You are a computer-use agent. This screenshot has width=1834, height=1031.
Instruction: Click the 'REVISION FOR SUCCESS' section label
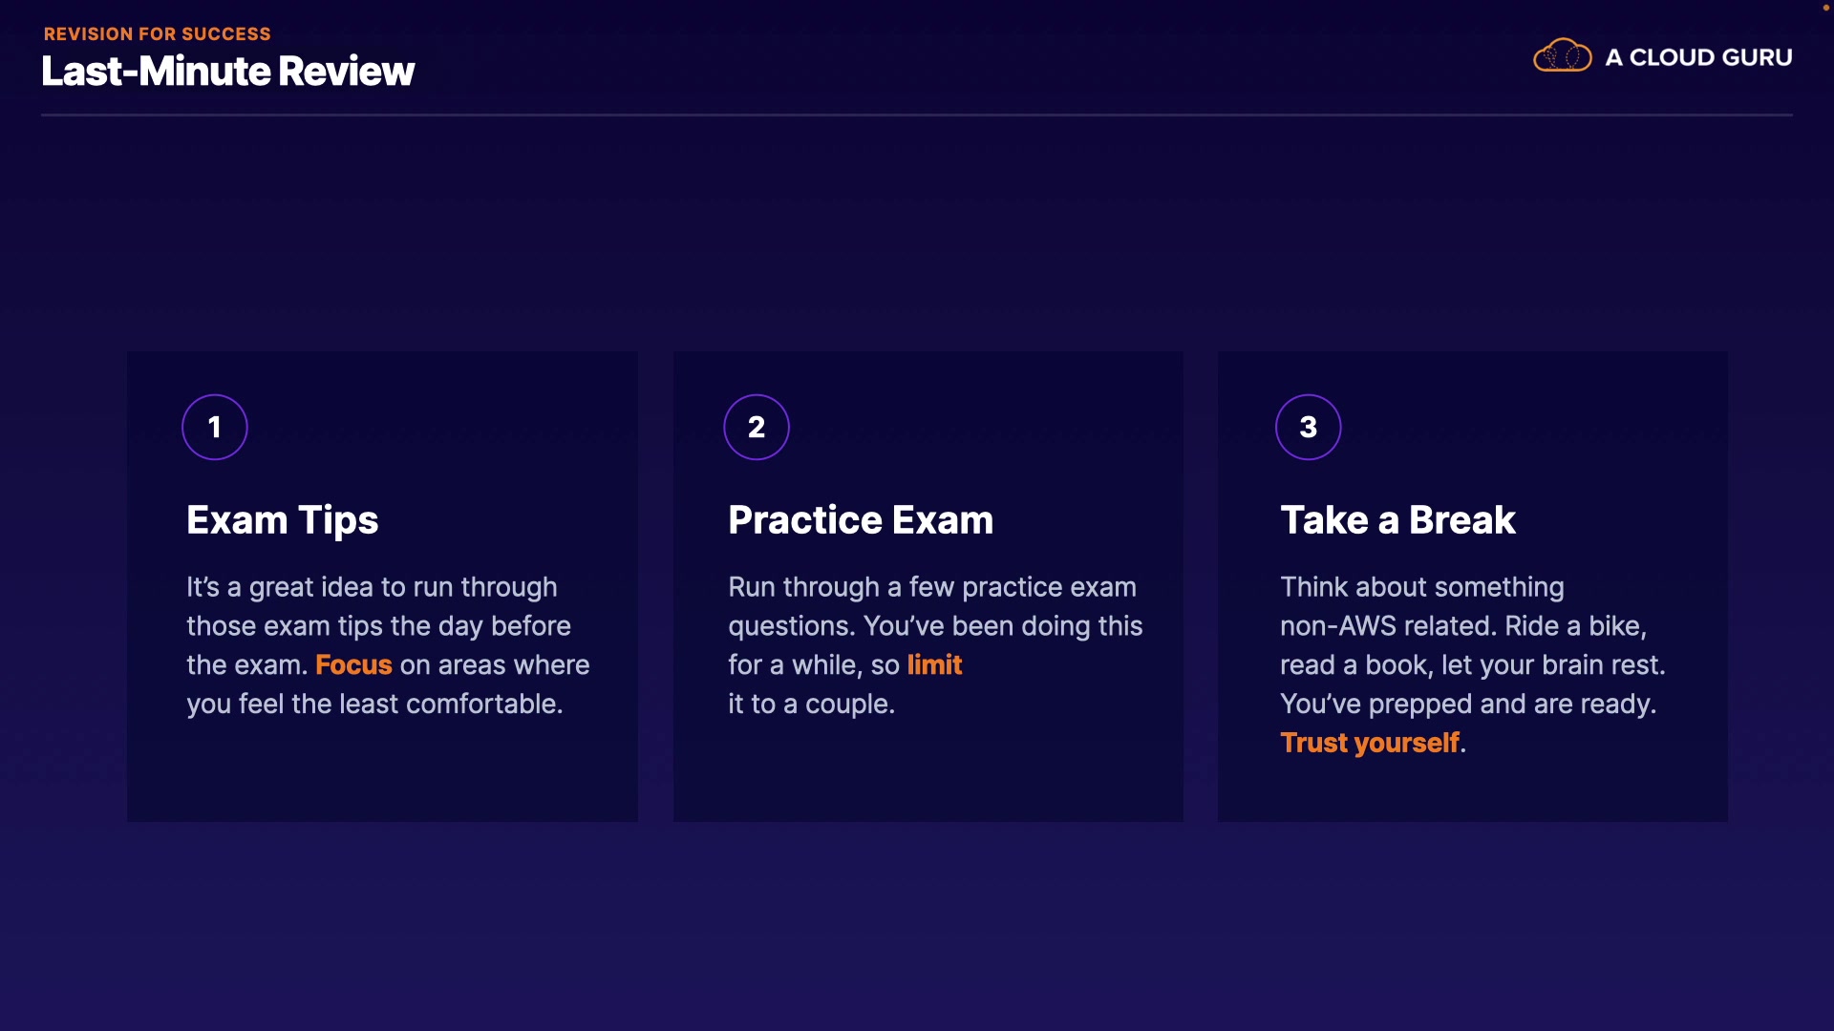(158, 34)
